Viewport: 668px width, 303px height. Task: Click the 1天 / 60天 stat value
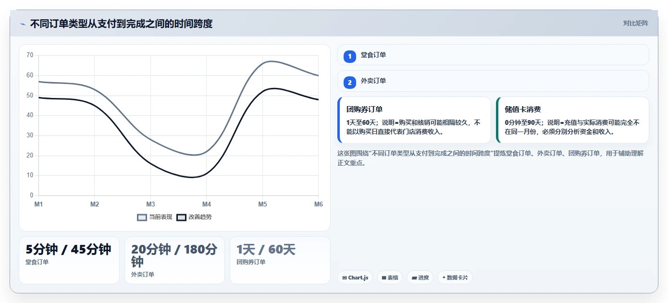266,250
